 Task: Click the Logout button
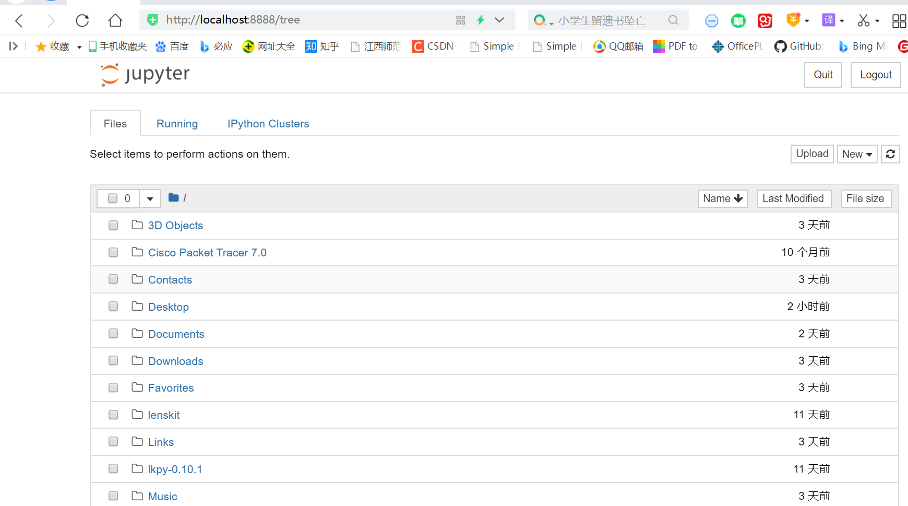[x=875, y=75]
